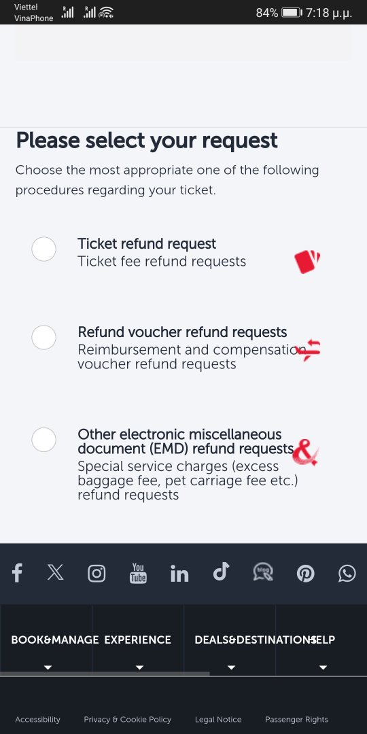Viewport: 367px width, 734px height.
Task: Open the WhatsApp icon
Action: pyautogui.click(x=347, y=574)
